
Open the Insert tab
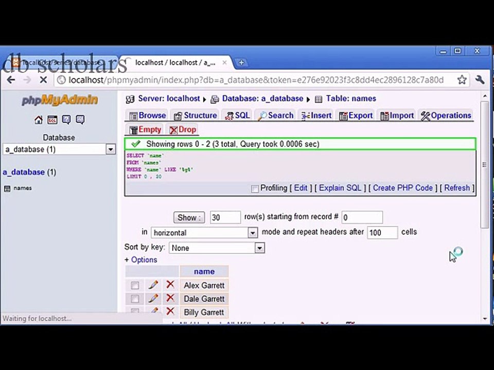(316, 116)
